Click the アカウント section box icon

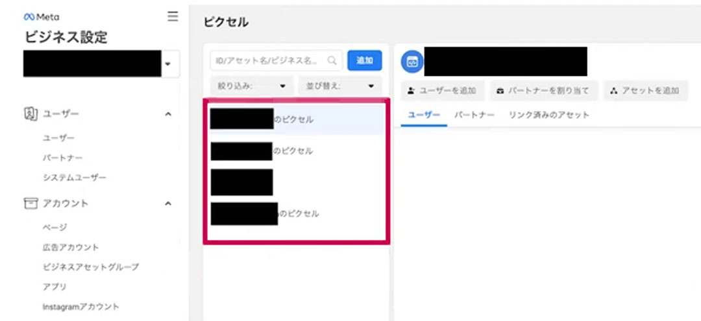(29, 203)
